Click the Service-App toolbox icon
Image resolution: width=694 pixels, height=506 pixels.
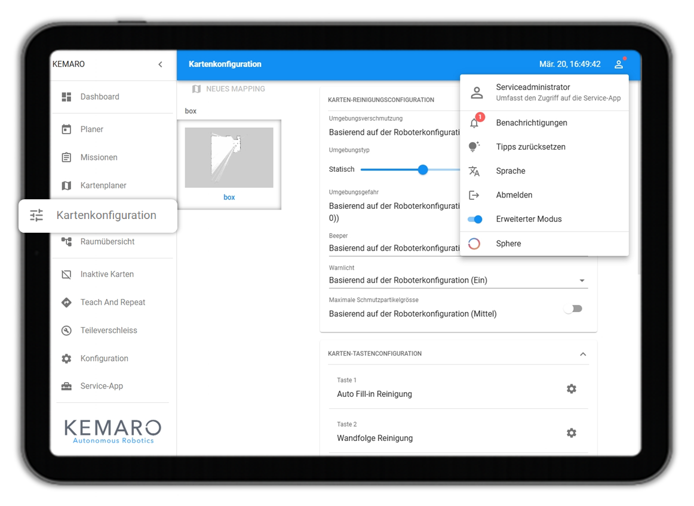coord(66,386)
